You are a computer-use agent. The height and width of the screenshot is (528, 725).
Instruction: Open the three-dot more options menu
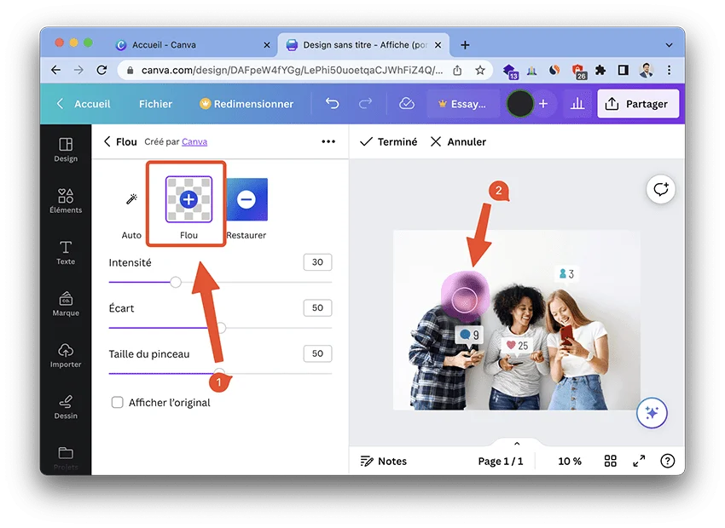click(328, 141)
